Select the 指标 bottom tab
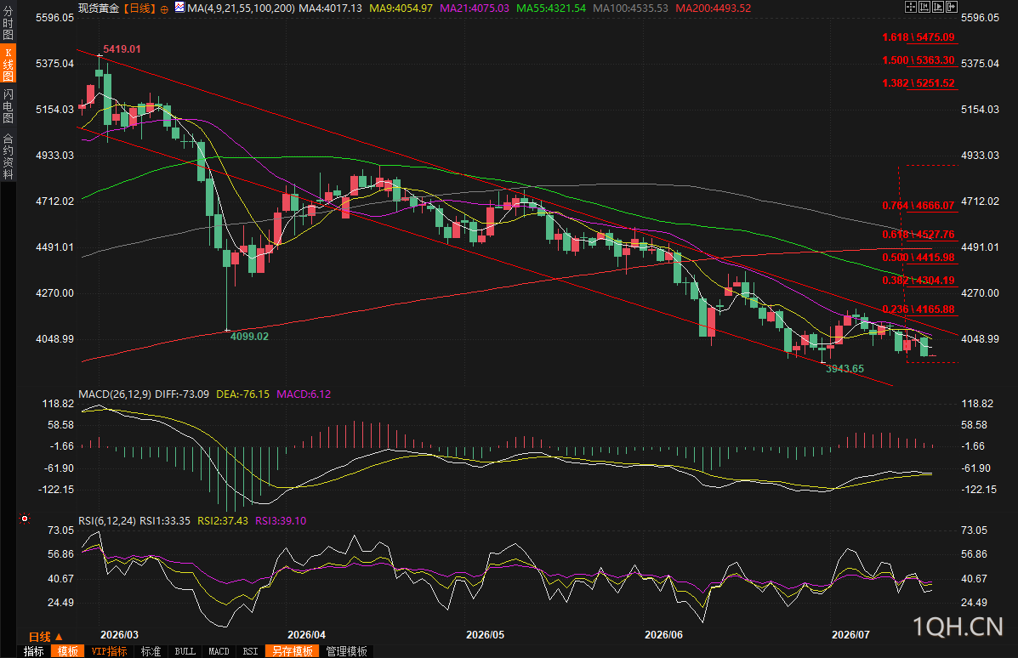Screen dimensions: 1018x658 [x=34, y=651]
